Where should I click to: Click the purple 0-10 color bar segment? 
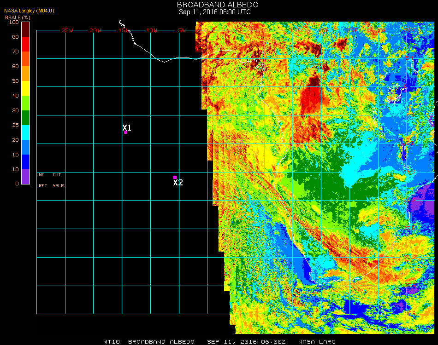26,177
